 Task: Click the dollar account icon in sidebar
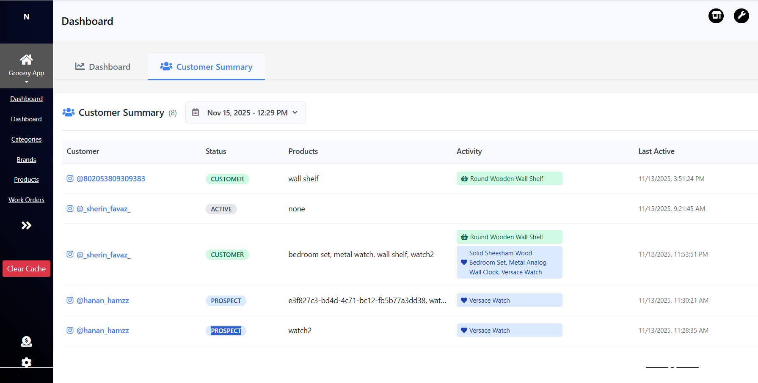[26, 341]
